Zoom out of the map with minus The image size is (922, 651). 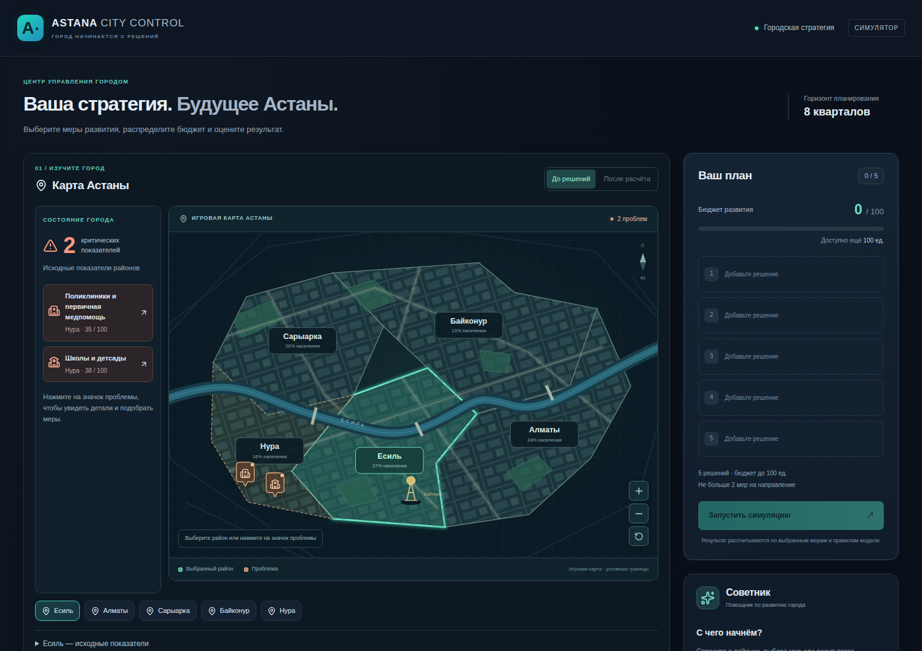pyautogui.click(x=639, y=513)
